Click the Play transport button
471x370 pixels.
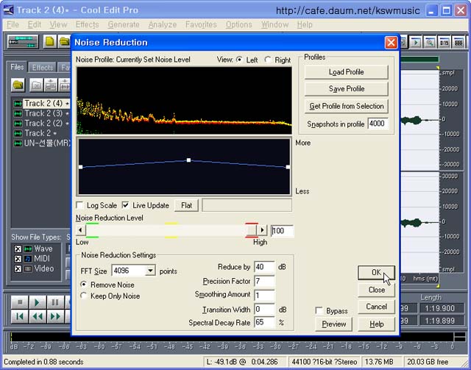38,302
